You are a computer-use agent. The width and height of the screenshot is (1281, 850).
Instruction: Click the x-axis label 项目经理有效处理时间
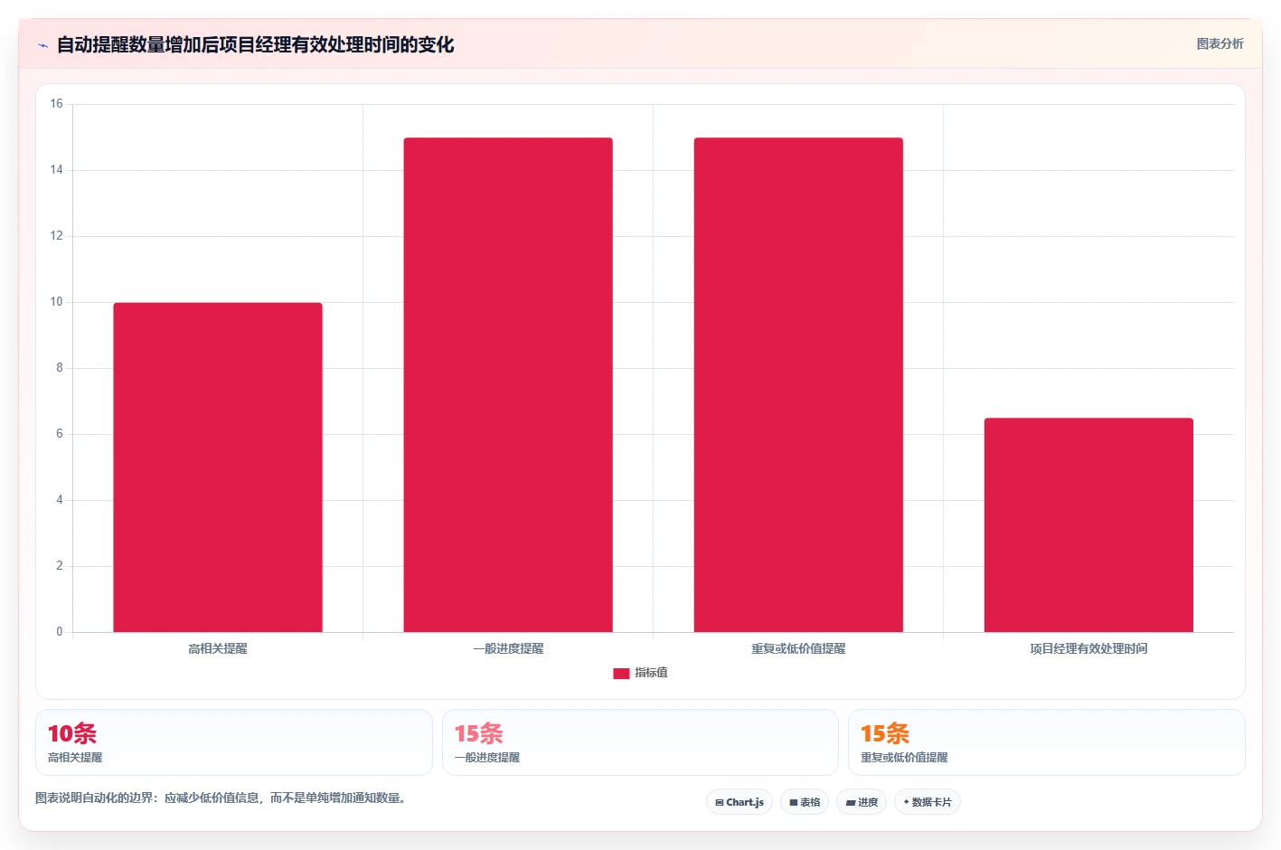point(1088,648)
